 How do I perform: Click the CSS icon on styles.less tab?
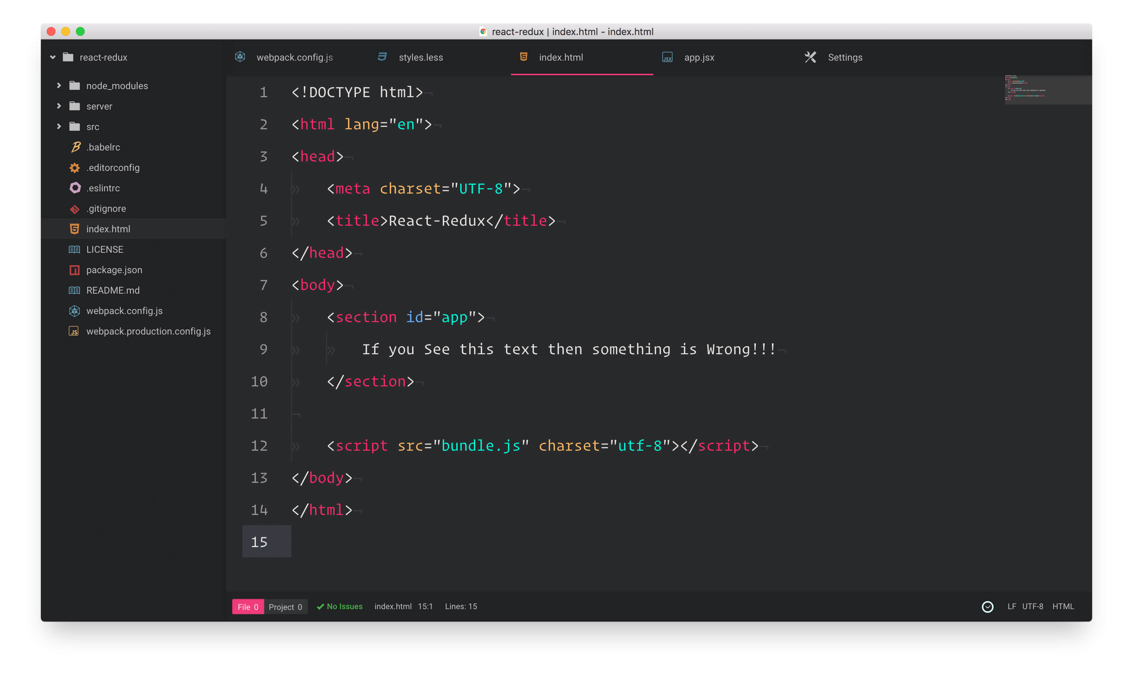[382, 57]
